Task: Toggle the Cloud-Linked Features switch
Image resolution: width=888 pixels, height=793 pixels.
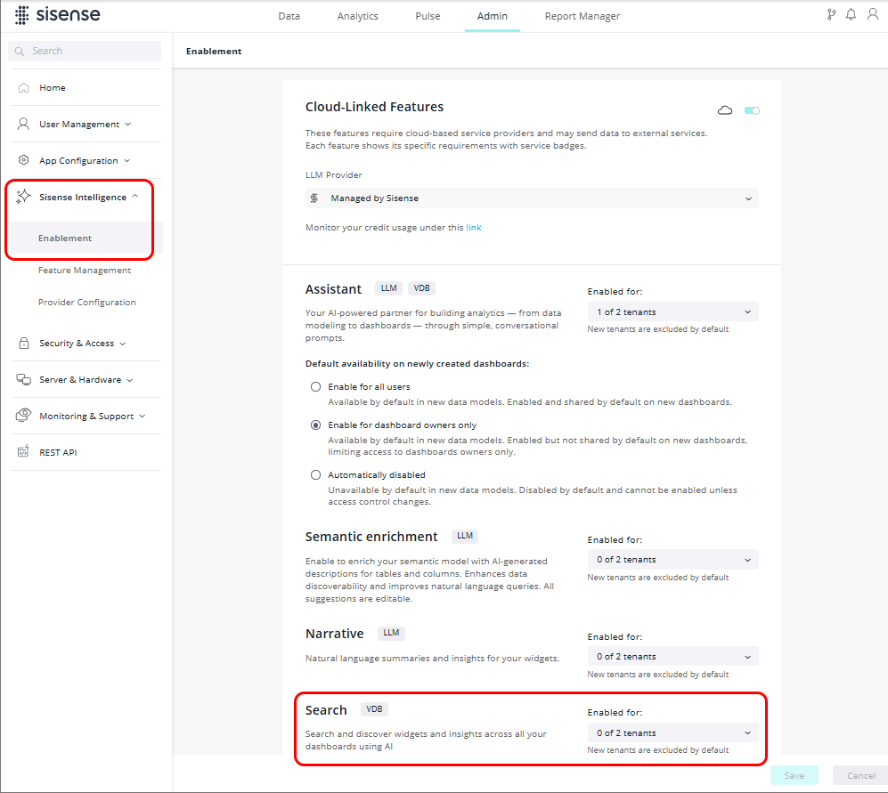Action: click(x=752, y=110)
